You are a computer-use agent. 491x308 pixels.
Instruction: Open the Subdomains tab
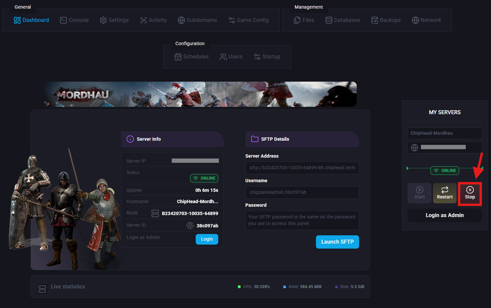[197, 20]
